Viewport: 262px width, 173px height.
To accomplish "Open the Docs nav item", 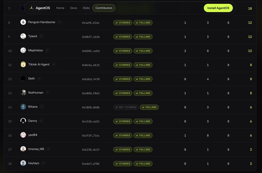I will [x=74, y=8].
